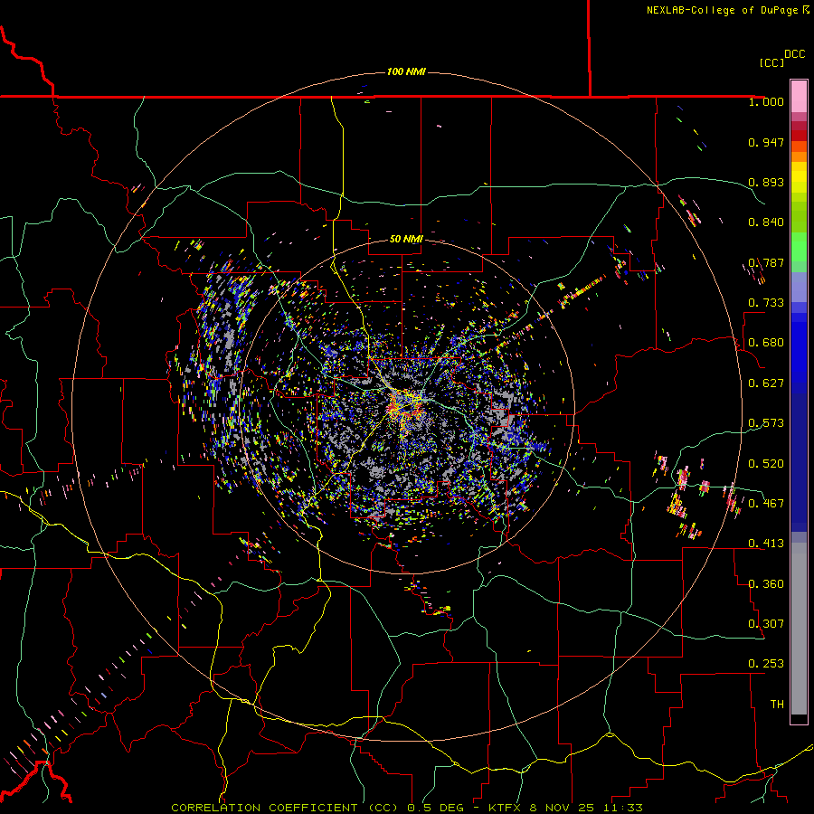Click the 0.947 color scale value
The height and width of the screenshot is (814, 814).
(766, 142)
